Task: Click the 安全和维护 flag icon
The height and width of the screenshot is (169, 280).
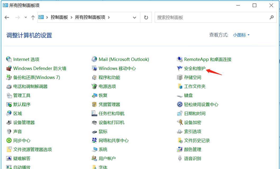Action: click(180, 68)
